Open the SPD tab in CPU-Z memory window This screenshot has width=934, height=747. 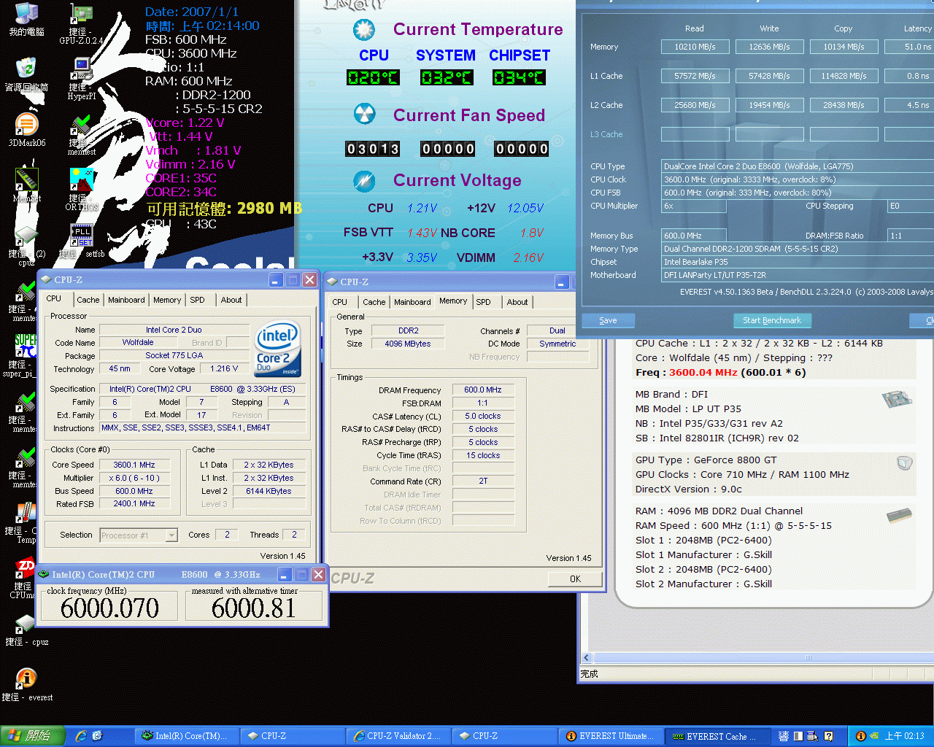pyautogui.click(x=483, y=302)
